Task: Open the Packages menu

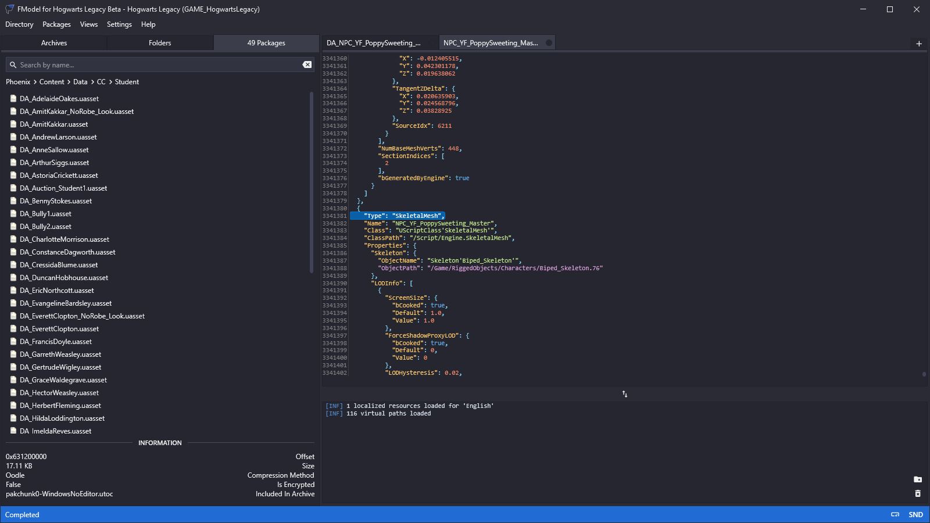Action: pos(56,24)
